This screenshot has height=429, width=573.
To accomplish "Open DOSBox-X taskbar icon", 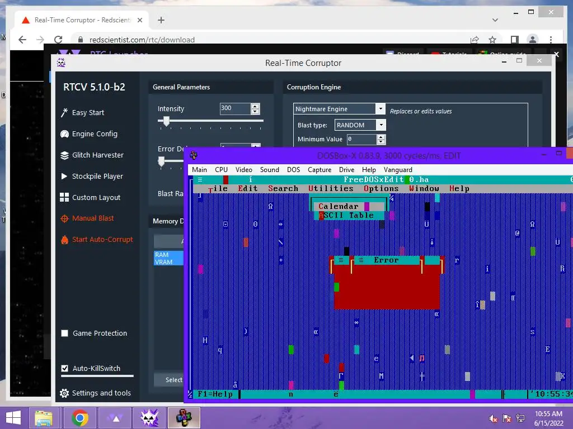I will 184,418.
